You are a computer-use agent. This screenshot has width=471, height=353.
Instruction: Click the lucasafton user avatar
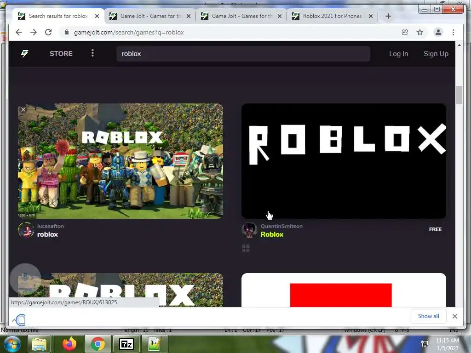click(26, 230)
